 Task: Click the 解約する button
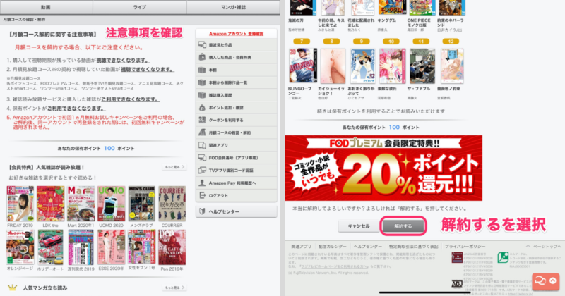tap(403, 226)
